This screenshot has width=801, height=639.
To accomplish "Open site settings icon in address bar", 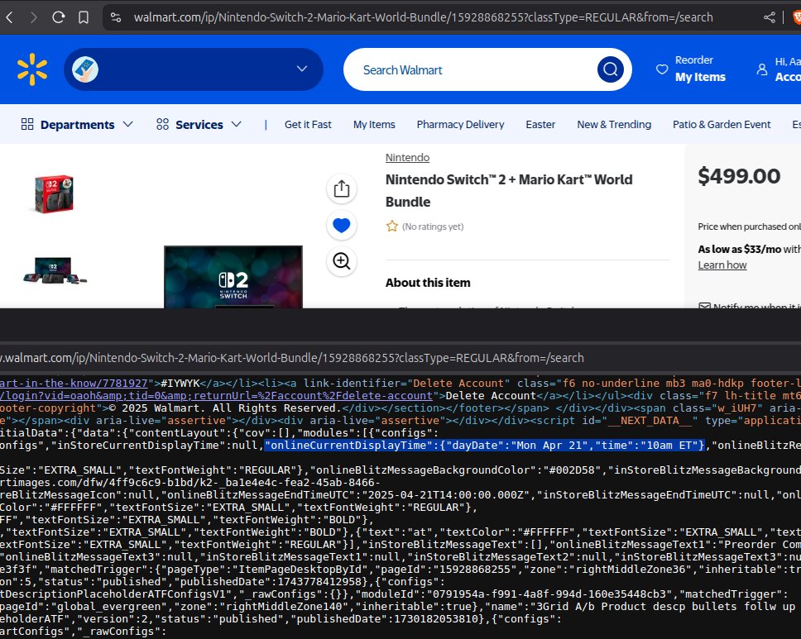I will [x=116, y=17].
